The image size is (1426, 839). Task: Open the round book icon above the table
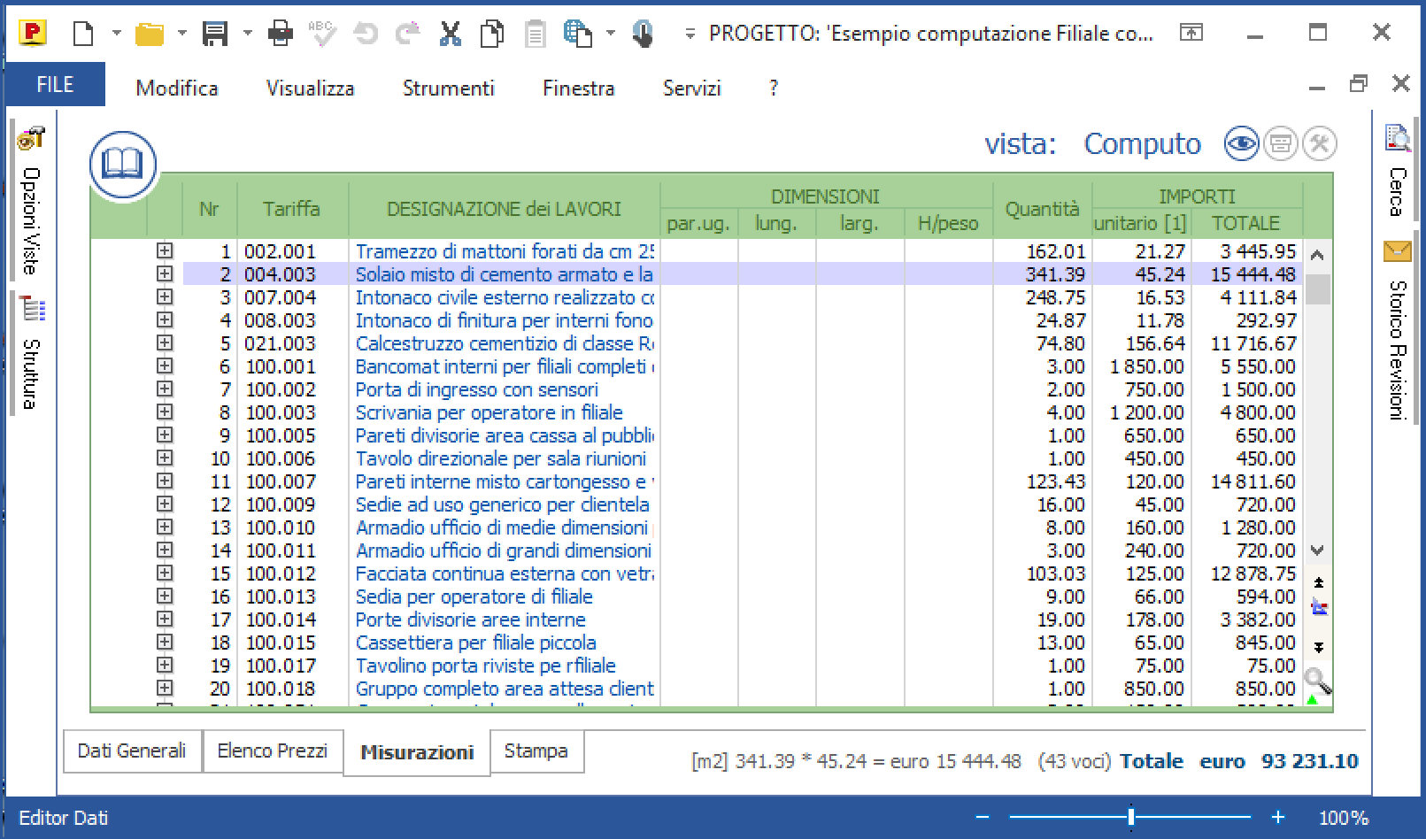pos(123,165)
